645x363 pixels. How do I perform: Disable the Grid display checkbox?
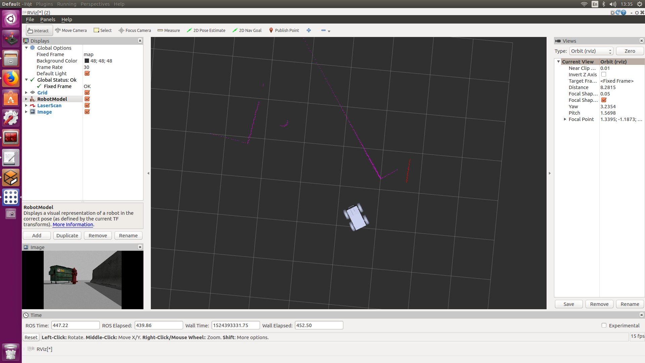coord(87,92)
